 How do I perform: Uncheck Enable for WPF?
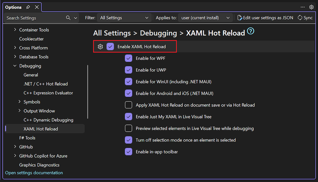(x=128, y=58)
